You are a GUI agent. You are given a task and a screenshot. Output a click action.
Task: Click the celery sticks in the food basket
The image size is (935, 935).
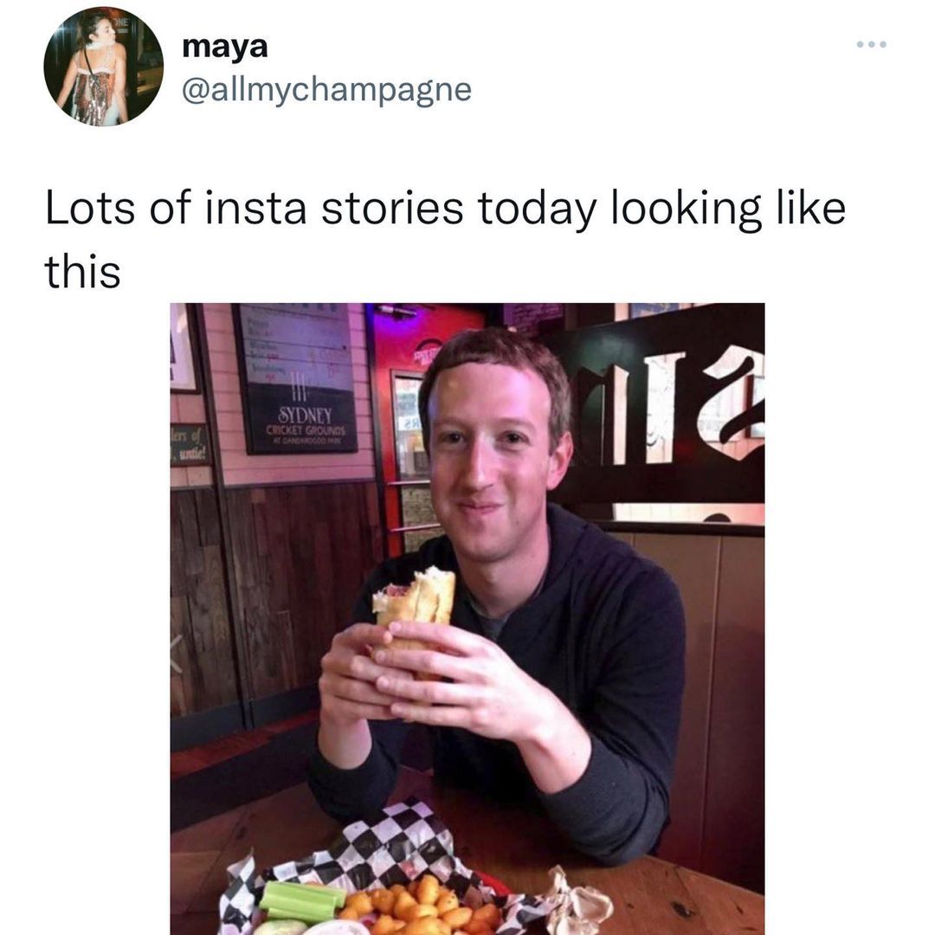pos(301,899)
